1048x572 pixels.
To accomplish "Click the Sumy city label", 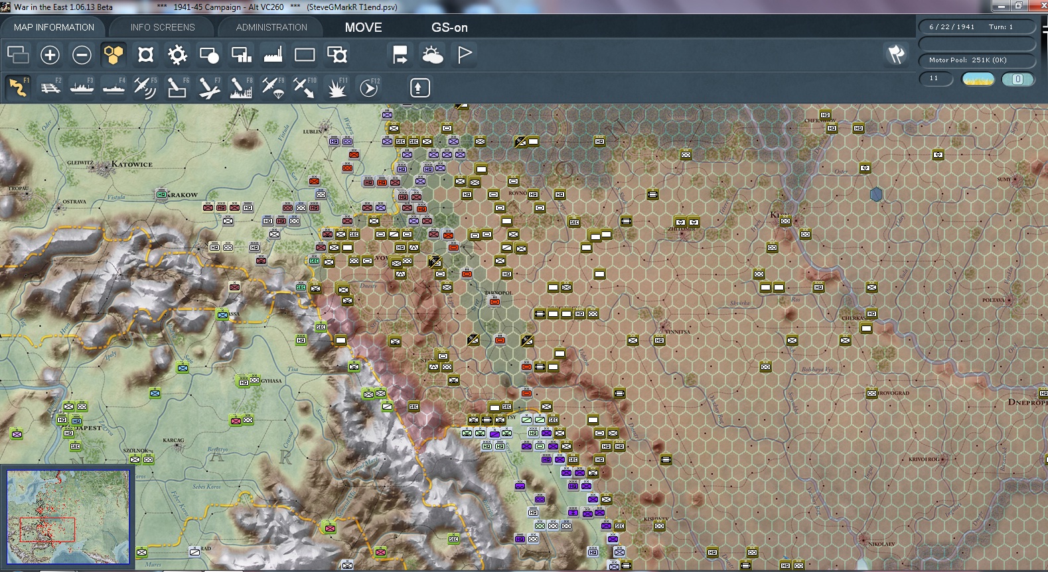I will (x=1004, y=179).
